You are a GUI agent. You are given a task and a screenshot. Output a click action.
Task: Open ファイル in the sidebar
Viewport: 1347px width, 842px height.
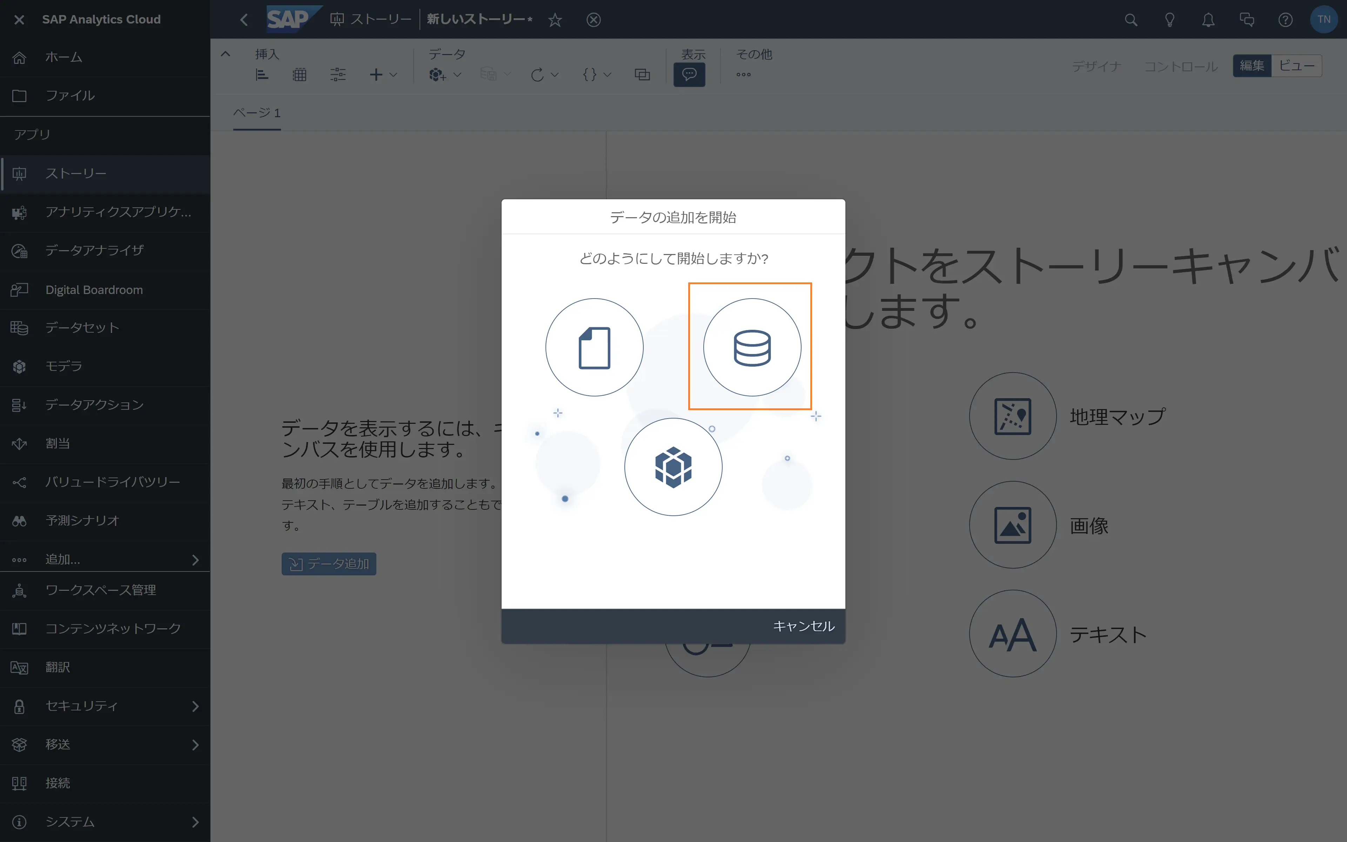pos(105,96)
